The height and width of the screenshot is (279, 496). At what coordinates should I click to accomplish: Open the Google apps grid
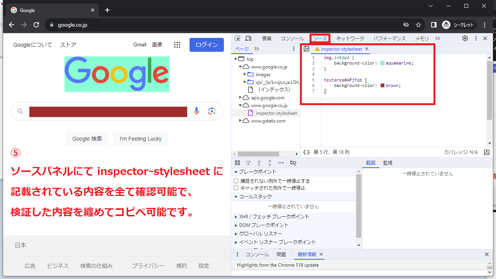coord(177,45)
